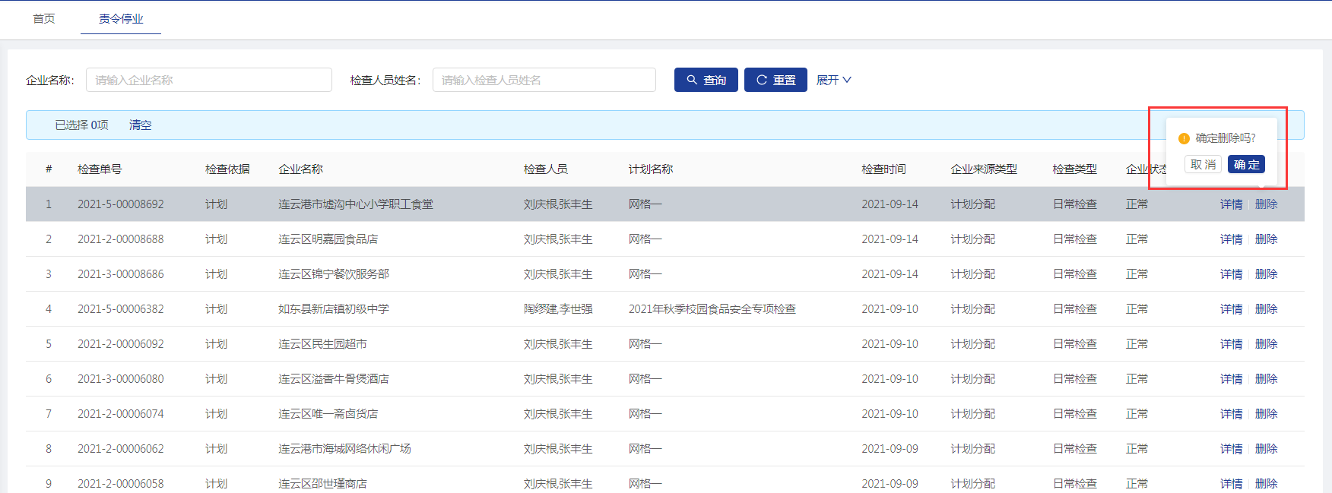Cancel deletion with 取消 button
Viewport: 1332px width, 493px height.
click(1203, 165)
